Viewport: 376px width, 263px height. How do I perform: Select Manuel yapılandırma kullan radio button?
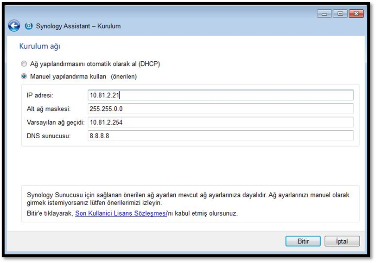coord(24,77)
